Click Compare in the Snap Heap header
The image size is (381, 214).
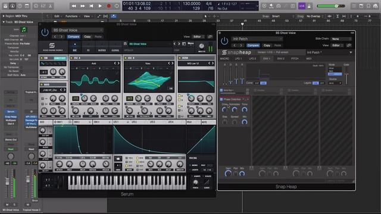tap(253, 45)
